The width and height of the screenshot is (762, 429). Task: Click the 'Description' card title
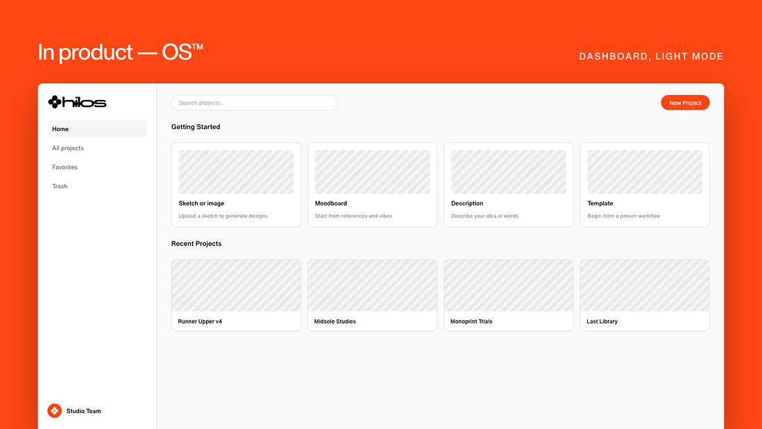(x=467, y=203)
